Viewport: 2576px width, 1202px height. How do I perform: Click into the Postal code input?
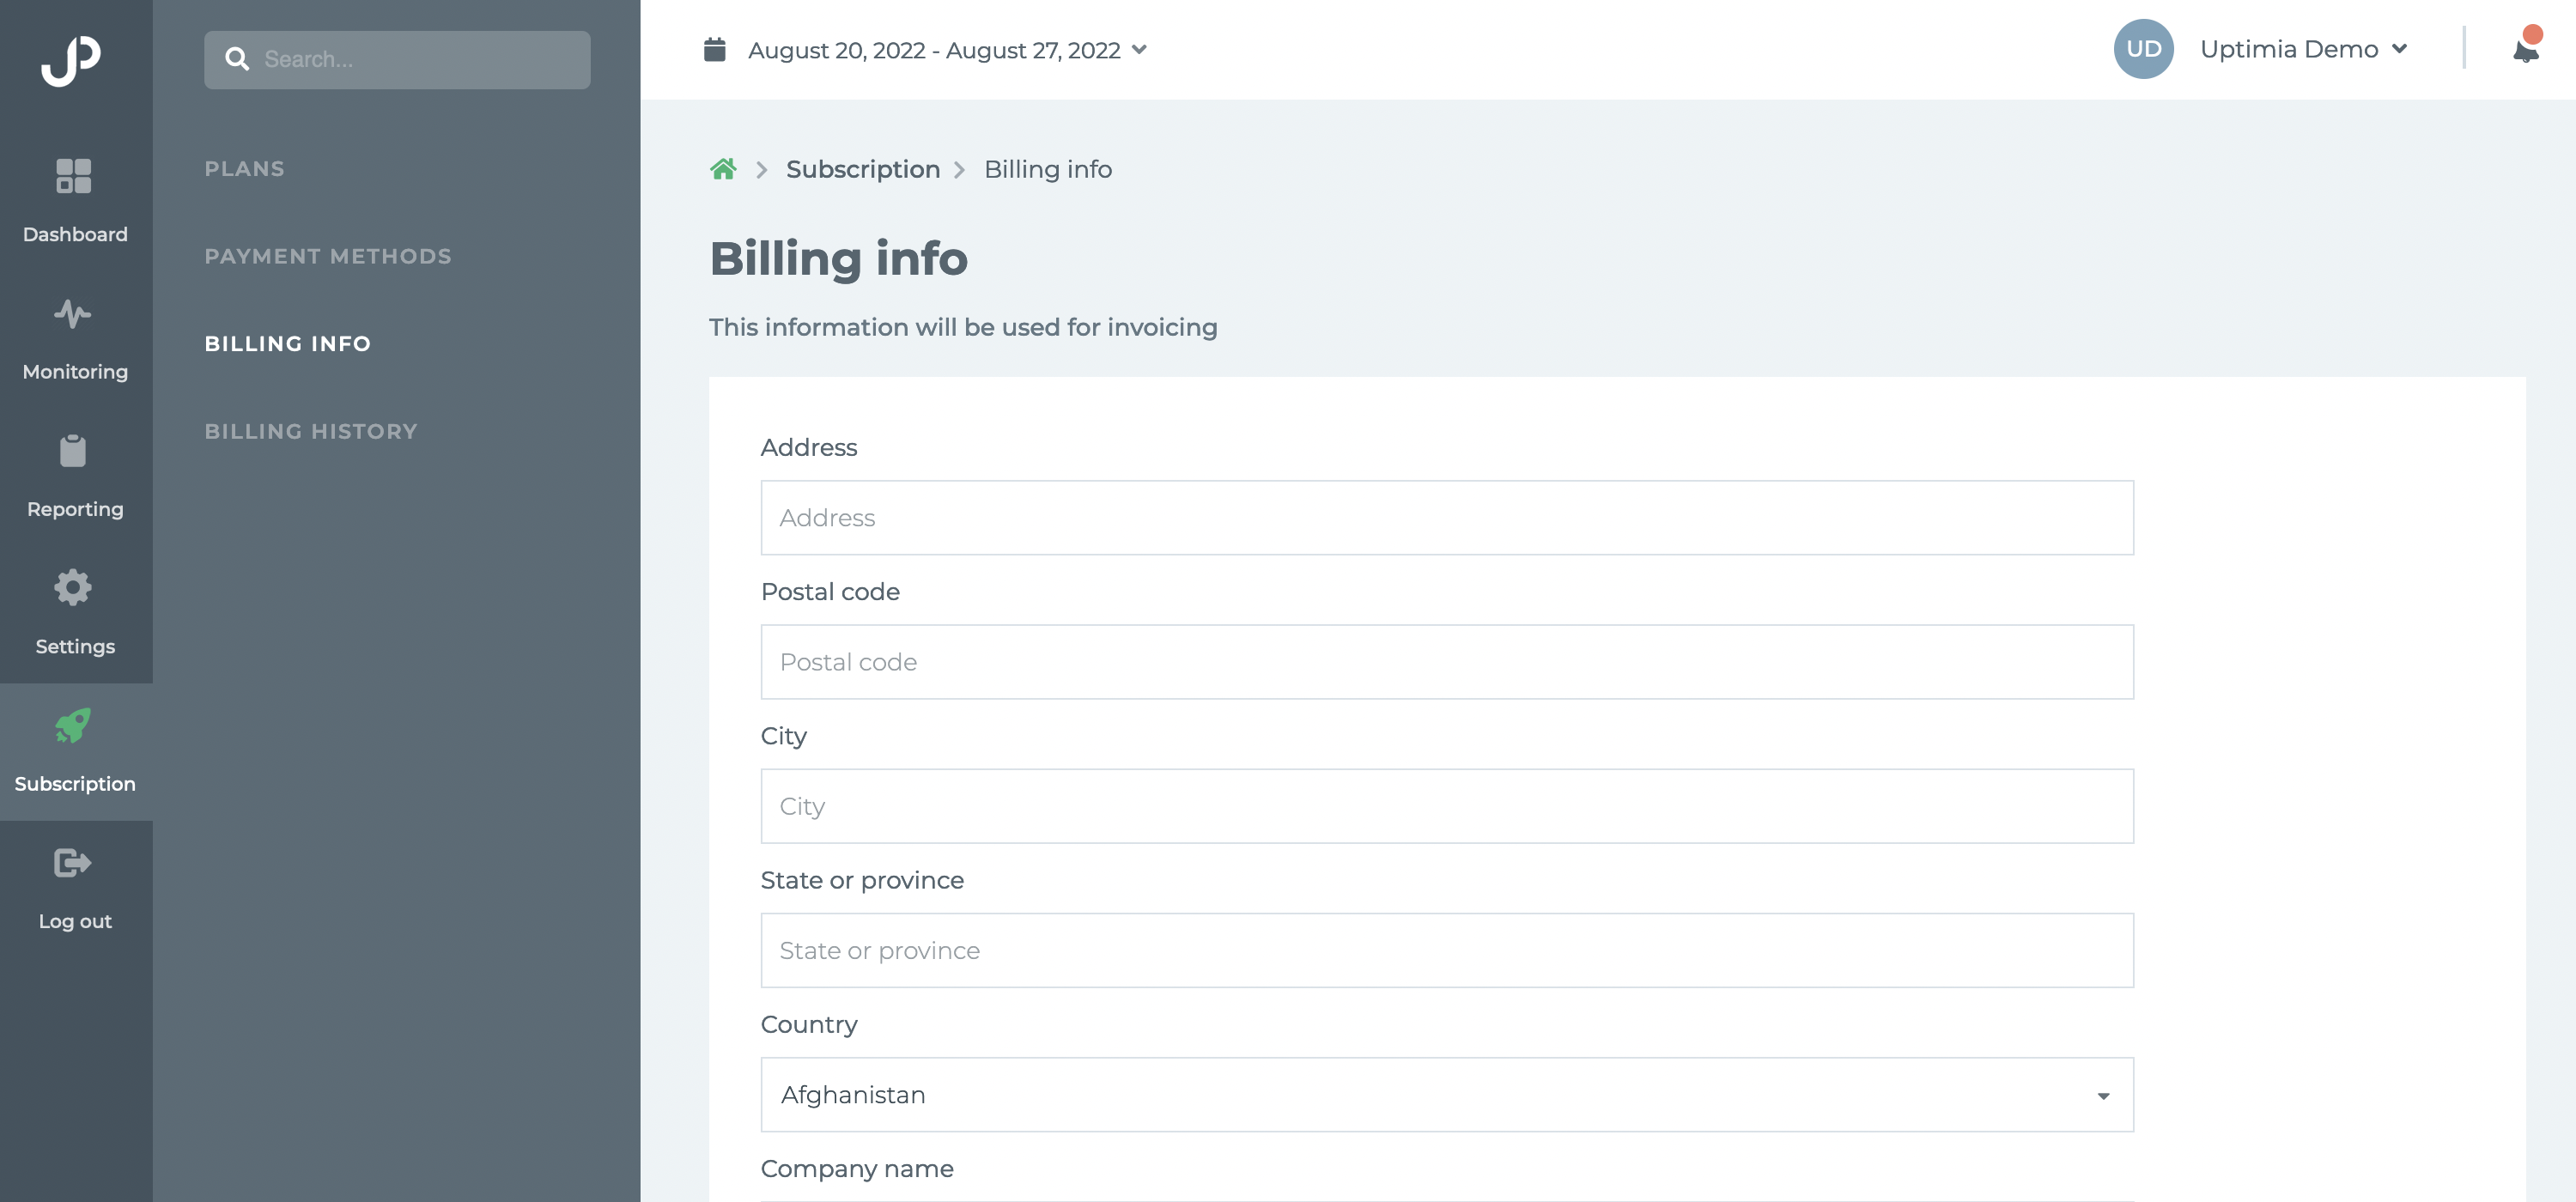pos(1447,662)
